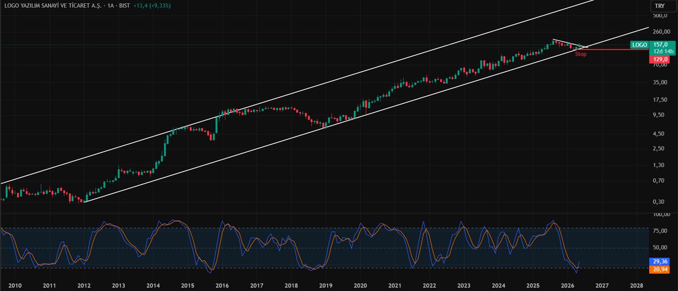
Task: Click the 2024 year on time axis
Action: coord(498,286)
